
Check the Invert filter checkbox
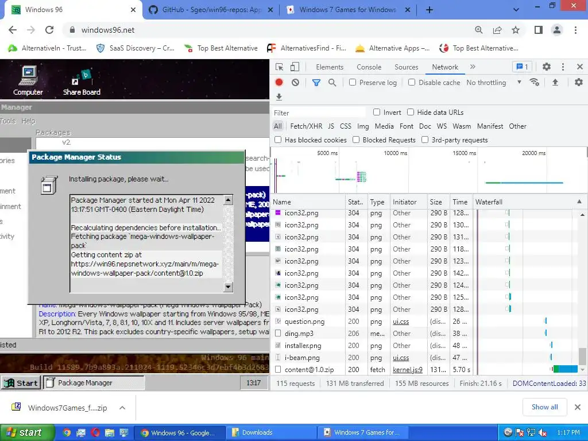click(377, 112)
